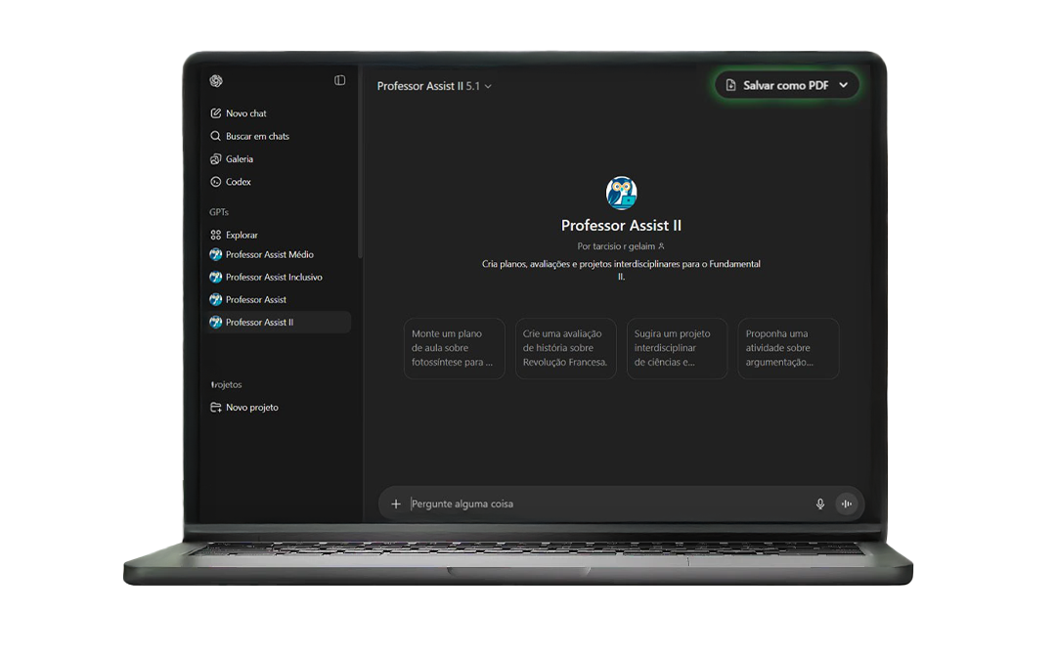Choose the Revolução Francesa evaluation suggestion card
Viewport: 1056px width, 657px height.
pos(566,348)
